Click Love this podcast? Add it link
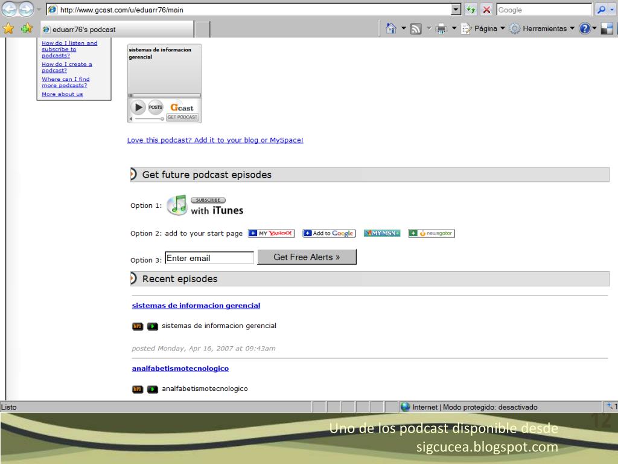Screen dimensions: 618x464 pyautogui.click(x=215, y=140)
